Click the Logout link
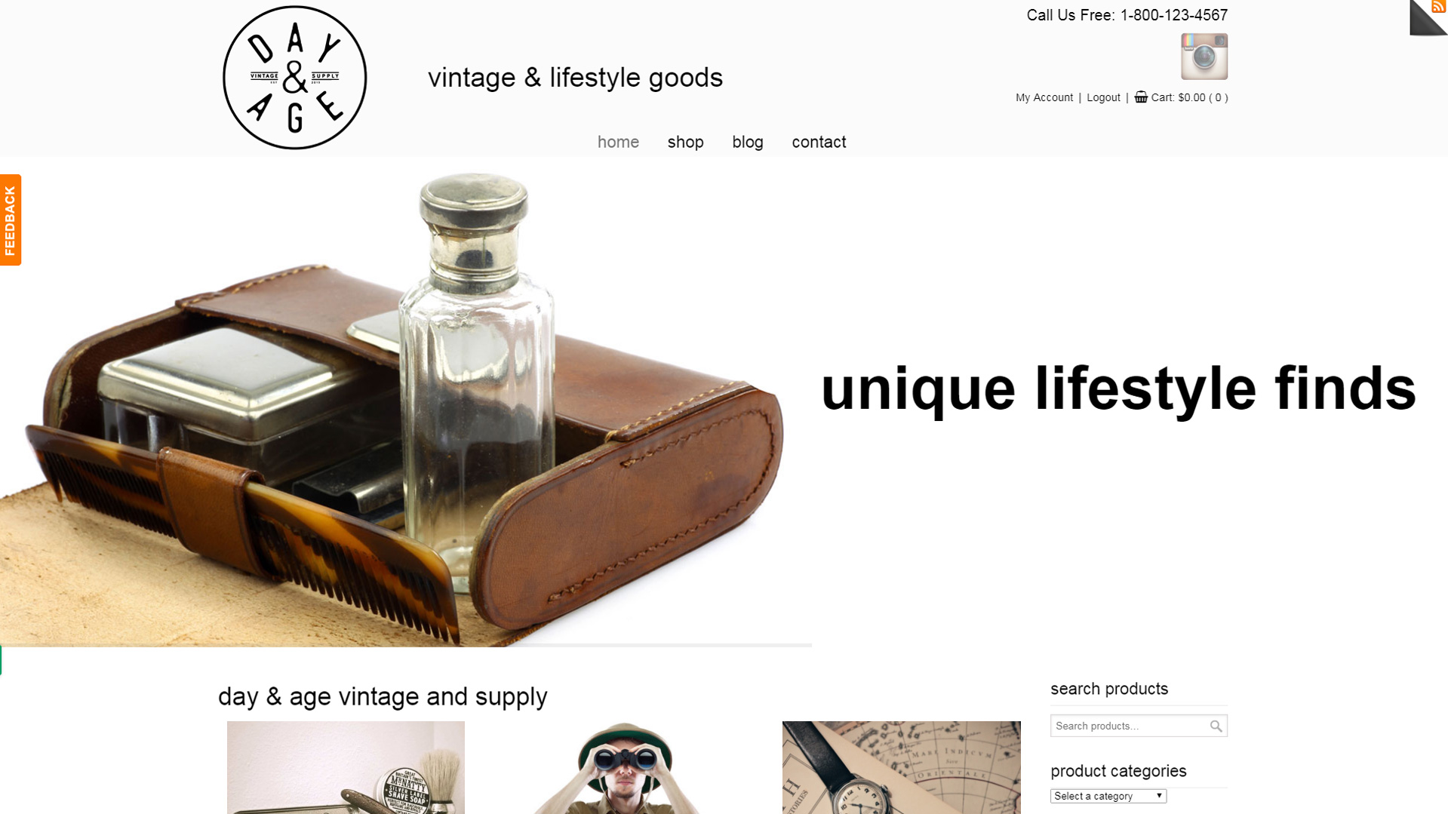This screenshot has height=814, width=1448. pyautogui.click(x=1103, y=97)
